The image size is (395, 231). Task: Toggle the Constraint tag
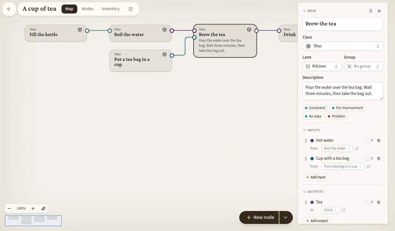[315, 108]
